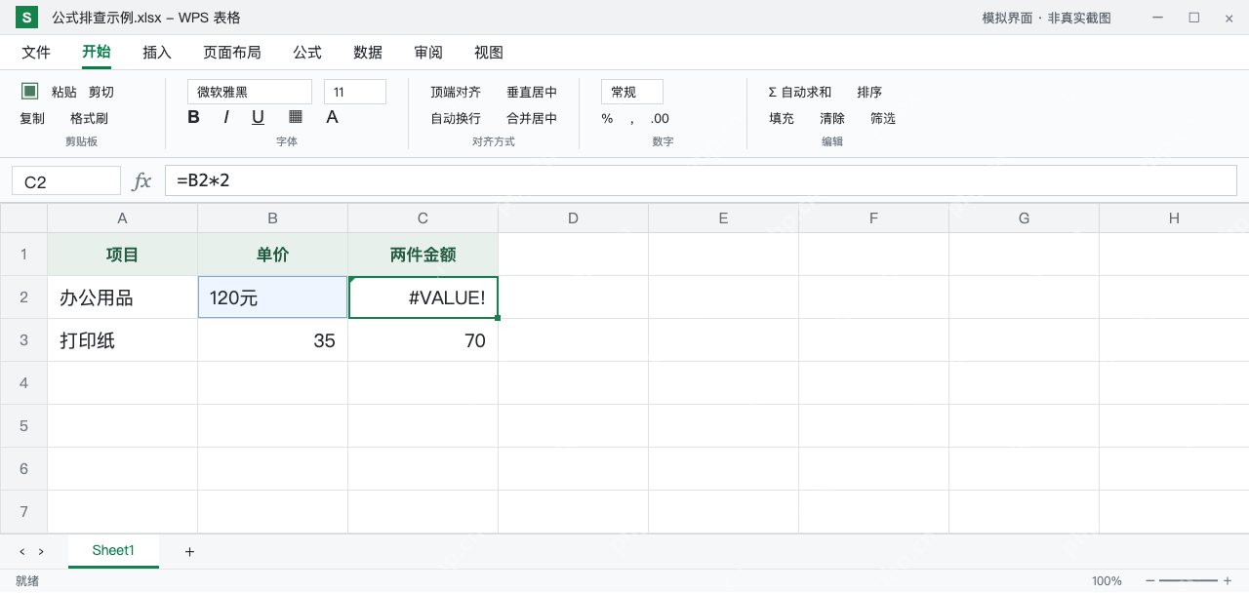Click the 排序 sort button

869,92
